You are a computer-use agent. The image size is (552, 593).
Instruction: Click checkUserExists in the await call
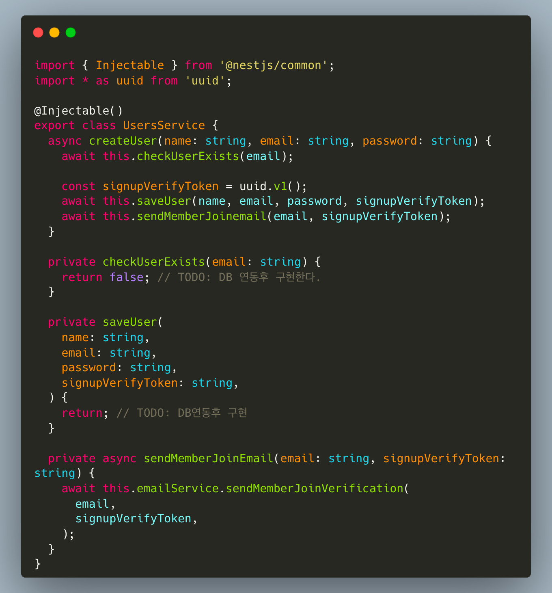pos(188,156)
